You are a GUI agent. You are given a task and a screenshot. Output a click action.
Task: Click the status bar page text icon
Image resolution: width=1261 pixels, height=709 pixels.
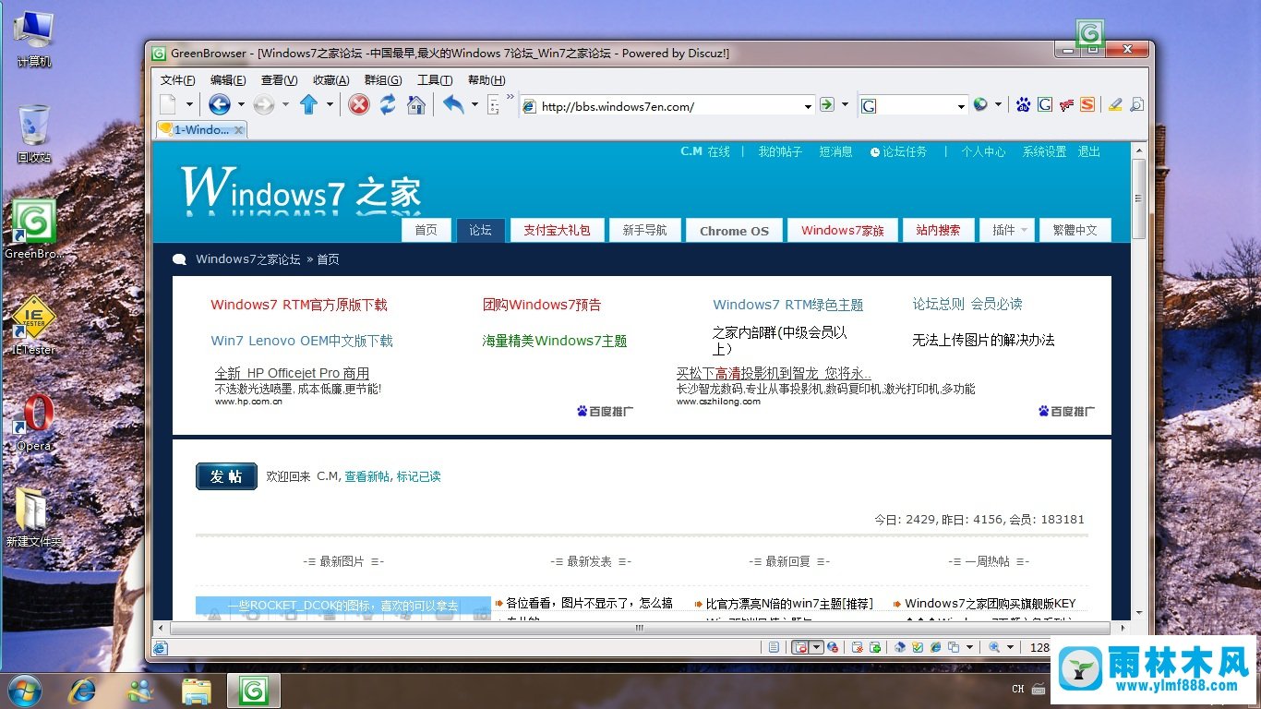pos(774,647)
